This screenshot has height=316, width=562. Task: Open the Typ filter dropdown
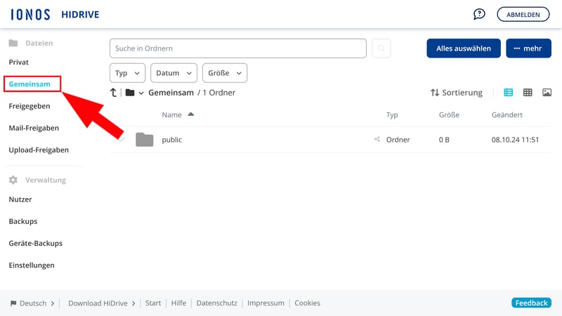coord(127,73)
